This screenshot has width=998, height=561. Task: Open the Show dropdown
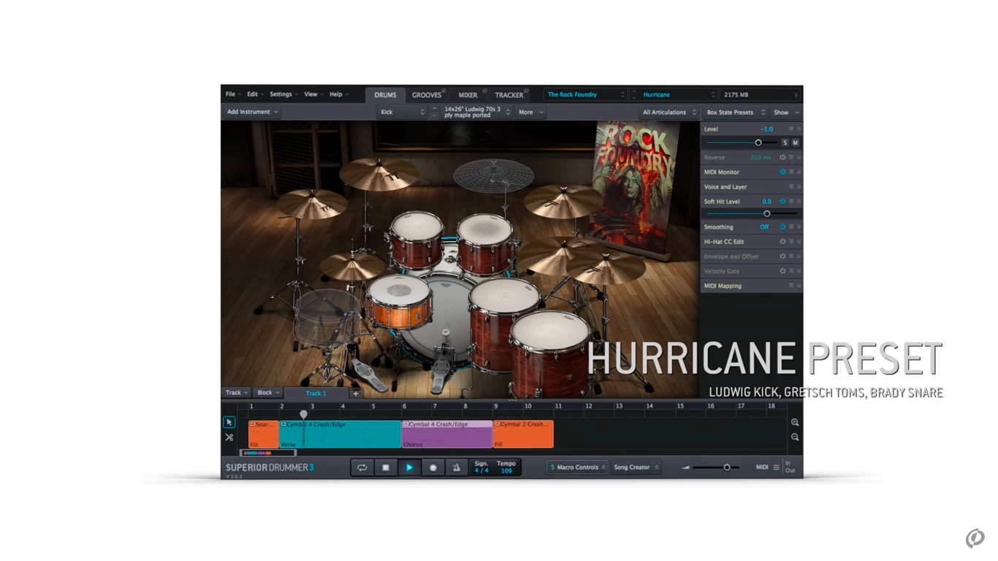click(x=786, y=112)
